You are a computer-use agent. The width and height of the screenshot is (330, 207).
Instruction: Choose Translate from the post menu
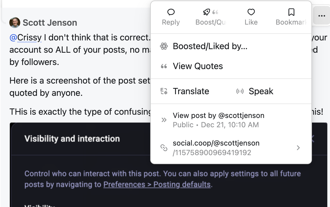191,91
